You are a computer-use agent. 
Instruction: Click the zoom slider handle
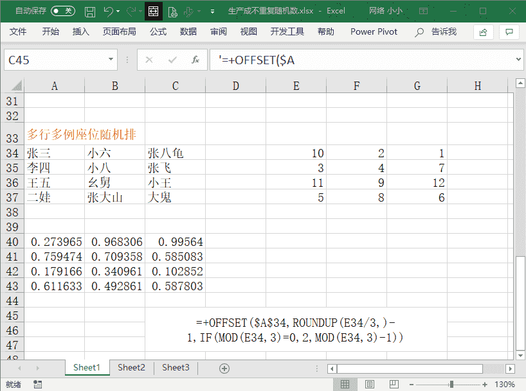pyautogui.click(x=451, y=385)
